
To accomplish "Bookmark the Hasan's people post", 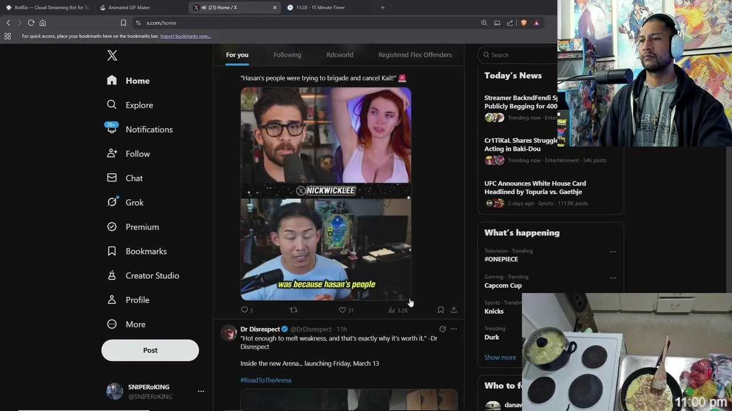I will 440,310.
